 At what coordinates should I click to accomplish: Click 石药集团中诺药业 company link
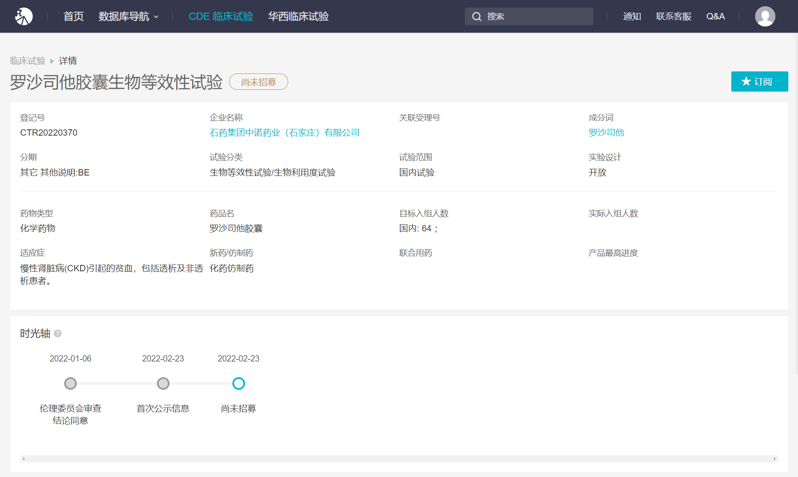pyautogui.click(x=284, y=133)
